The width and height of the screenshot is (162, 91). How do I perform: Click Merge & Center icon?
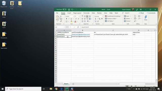(x=90, y=19)
